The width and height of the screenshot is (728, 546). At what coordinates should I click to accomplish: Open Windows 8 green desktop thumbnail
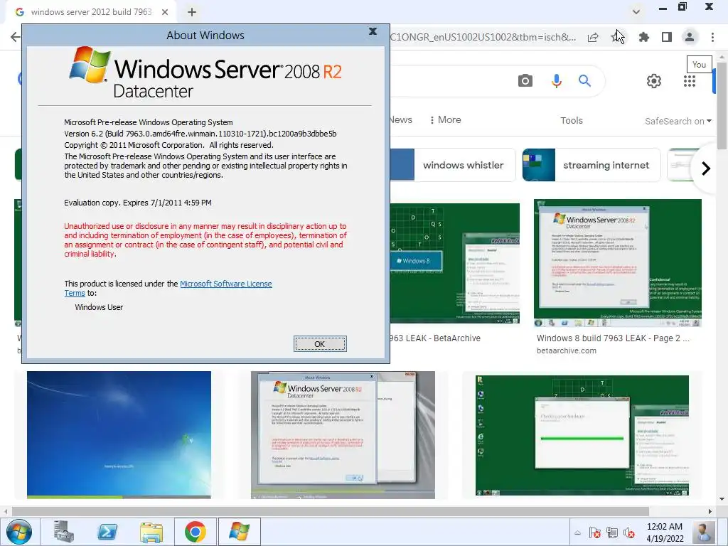coord(454,263)
